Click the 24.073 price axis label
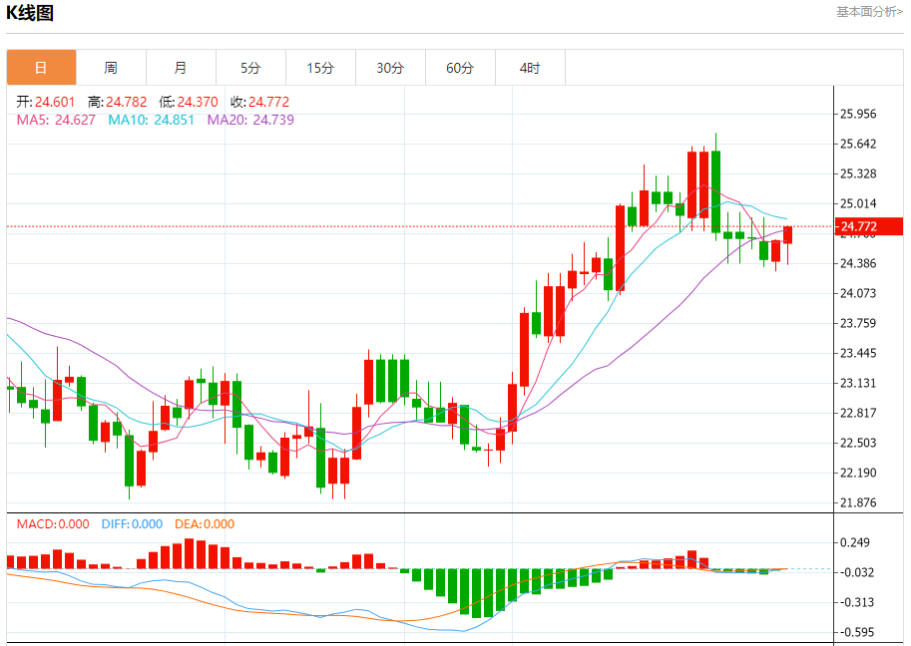The image size is (911, 646). coord(858,293)
